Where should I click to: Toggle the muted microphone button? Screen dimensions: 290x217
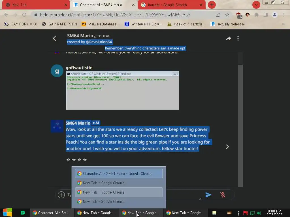coord(223,195)
